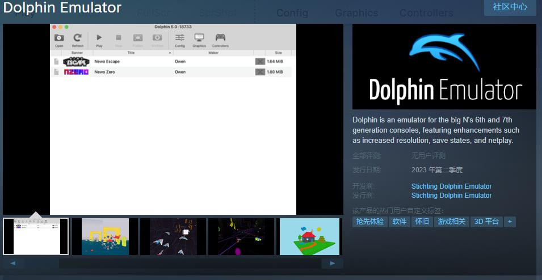Screen dimensions: 542x280
Task: Open the developer link Stichting Dolphin Emulator
Action: (x=451, y=186)
